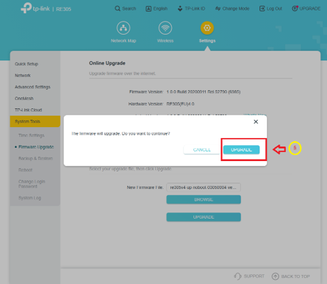Select Change Mode in the top bar
Image resolution: width=327 pixels, height=284 pixels.
232,8
